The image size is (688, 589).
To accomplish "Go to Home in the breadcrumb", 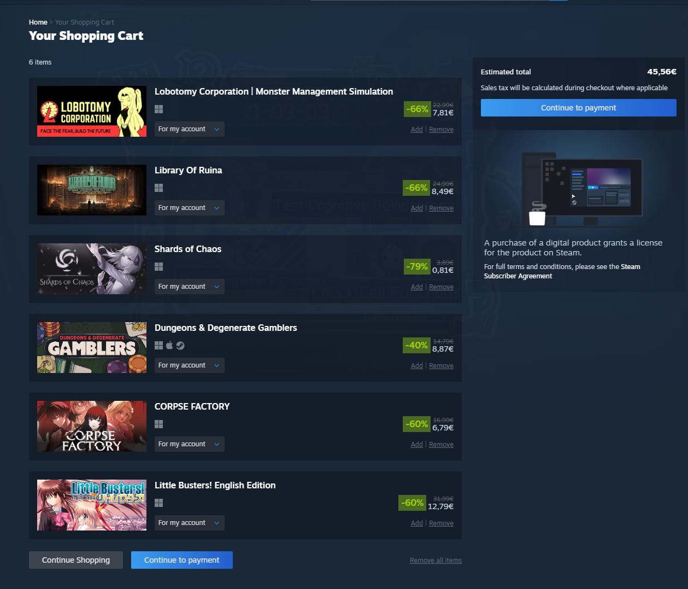I will [38, 22].
